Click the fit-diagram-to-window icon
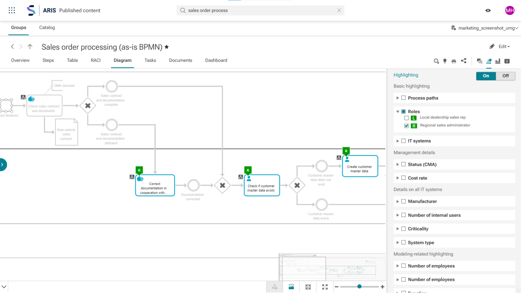The image size is (521, 293). click(308, 287)
